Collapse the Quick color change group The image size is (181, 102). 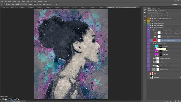coord(154,44)
